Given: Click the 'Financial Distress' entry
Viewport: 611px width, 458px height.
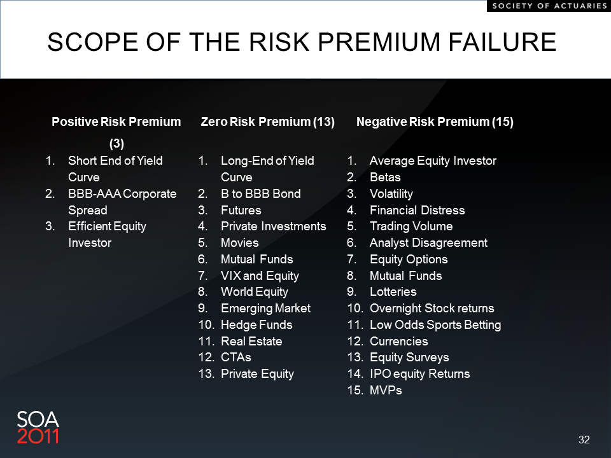Looking at the screenshot, I should 417,211.
